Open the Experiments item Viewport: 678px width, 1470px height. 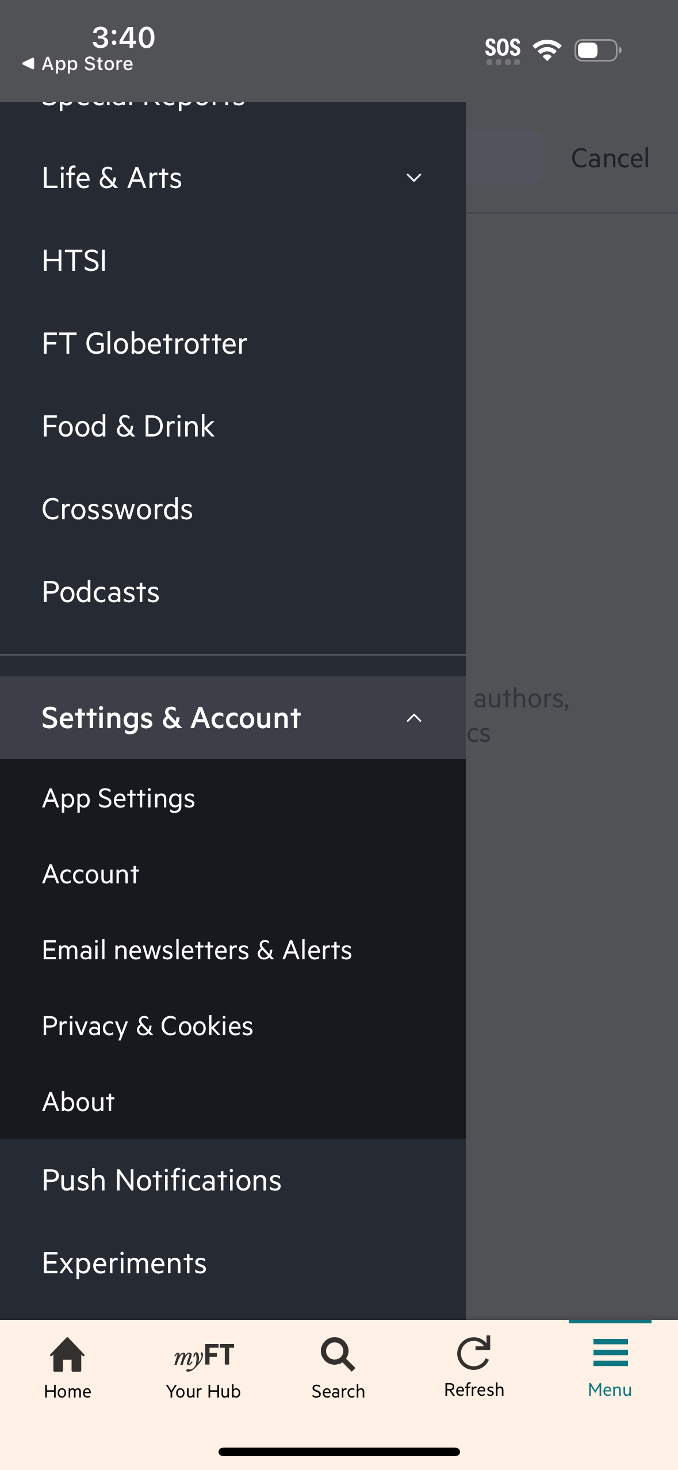coord(124,1263)
